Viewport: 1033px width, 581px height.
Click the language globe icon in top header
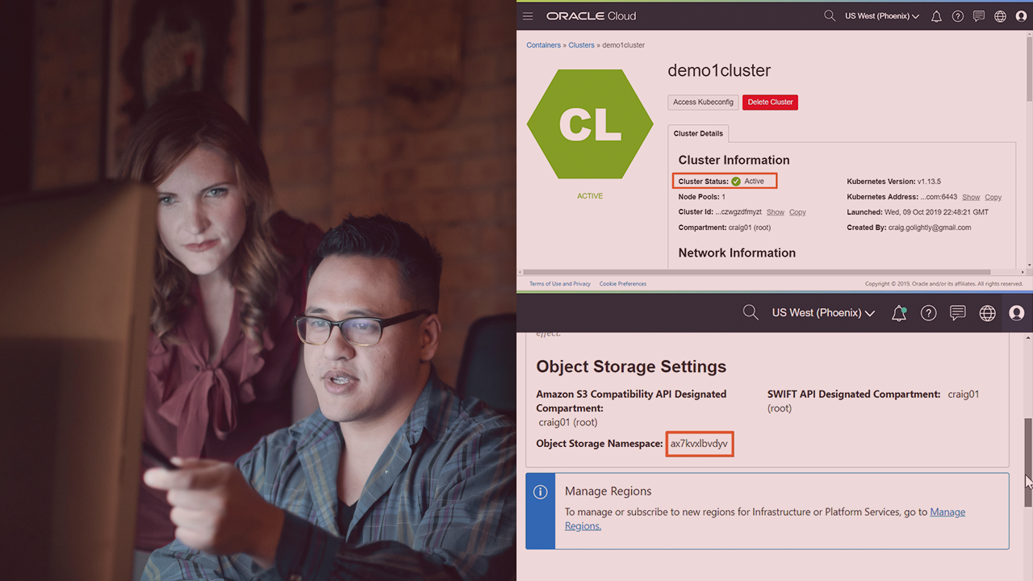pyautogui.click(x=1000, y=16)
